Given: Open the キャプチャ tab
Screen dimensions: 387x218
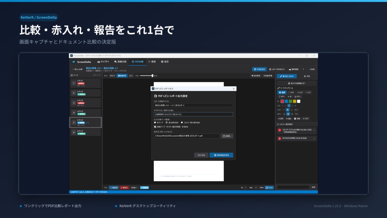Looking at the screenshot, I should click(x=103, y=62).
